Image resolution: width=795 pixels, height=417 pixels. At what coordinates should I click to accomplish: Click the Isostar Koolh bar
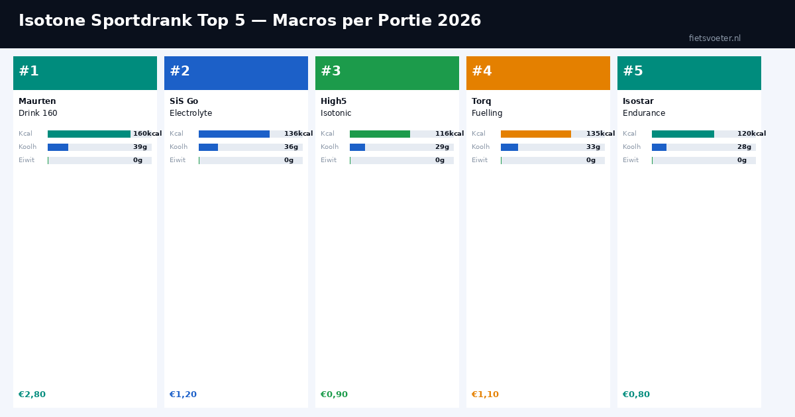click(704, 147)
